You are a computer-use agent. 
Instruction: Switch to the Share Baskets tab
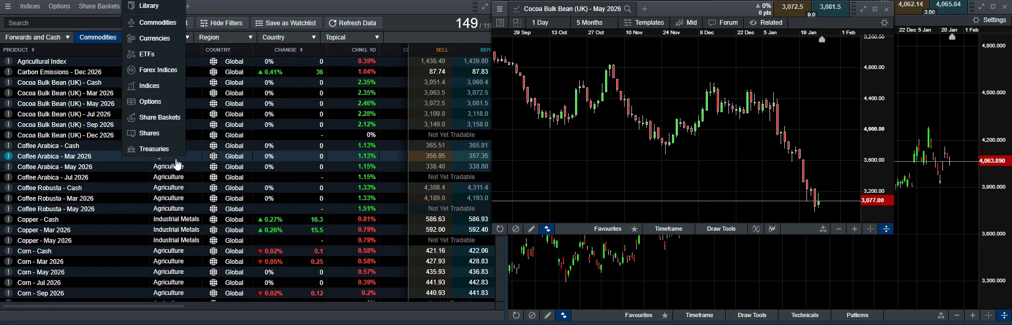coord(99,6)
